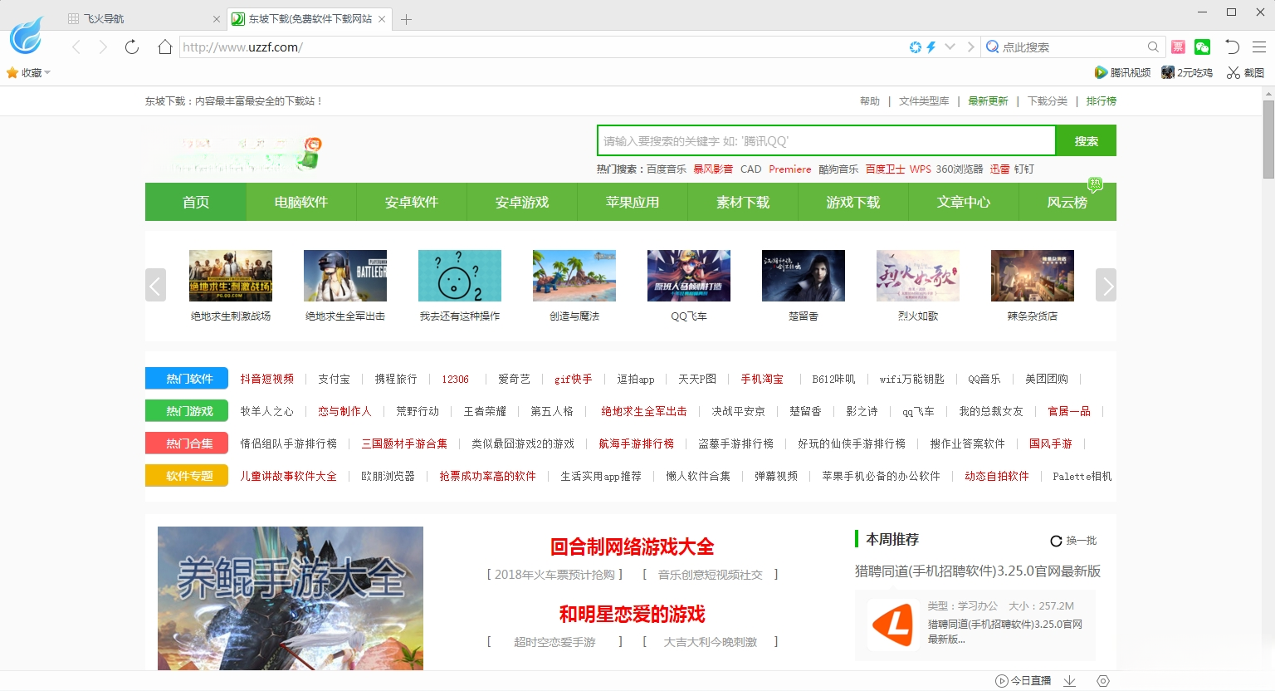The width and height of the screenshot is (1275, 691).
Task: Click the browser forward arrow
Action: [103, 47]
